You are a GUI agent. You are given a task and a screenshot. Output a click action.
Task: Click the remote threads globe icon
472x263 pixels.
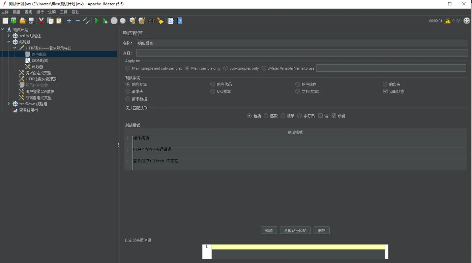pos(467,21)
